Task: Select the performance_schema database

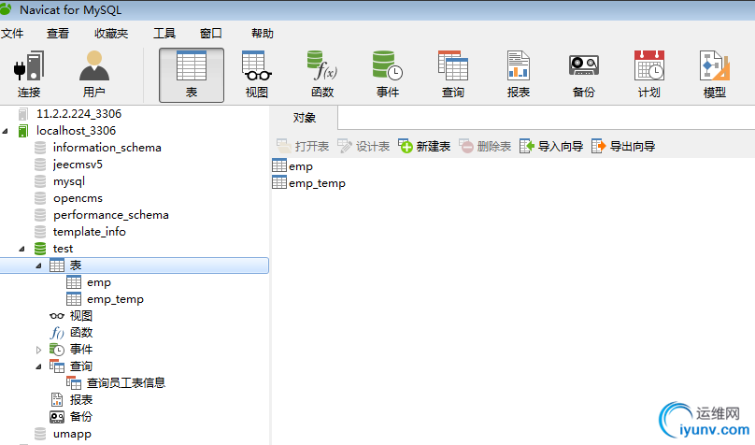Action: pyautogui.click(x=111, y=215)
